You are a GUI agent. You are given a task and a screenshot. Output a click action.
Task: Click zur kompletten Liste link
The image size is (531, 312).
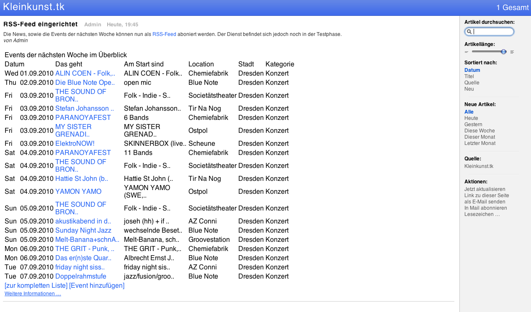pos(36,285)
